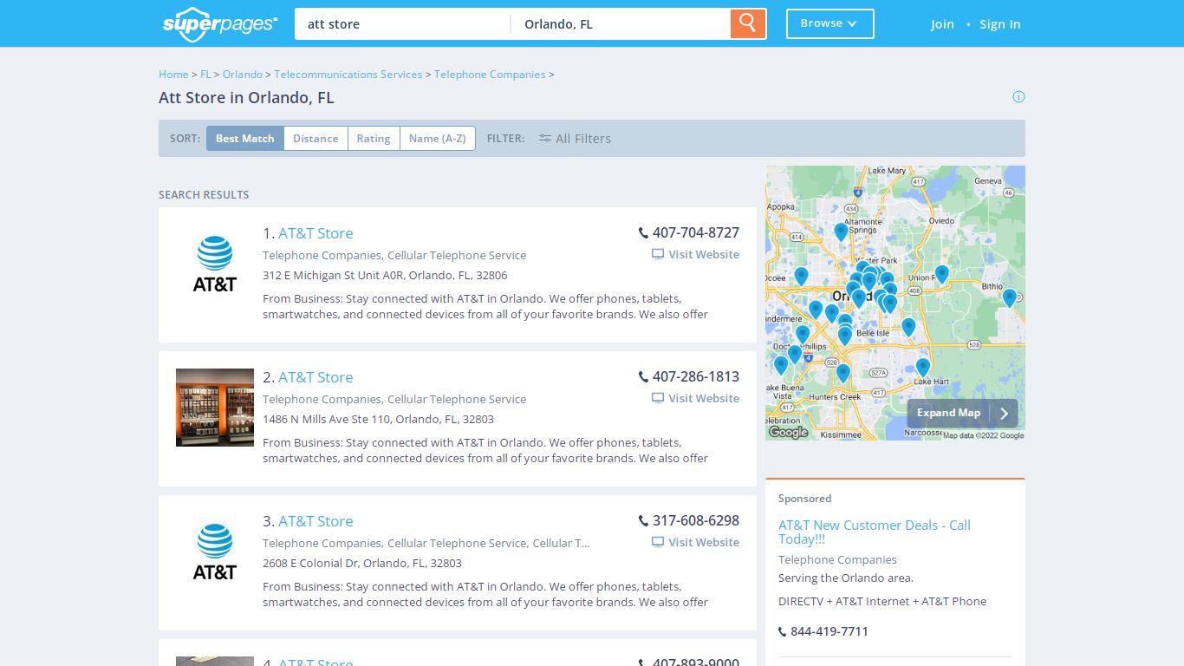The height and width of the screenshot is (666, 1184).
Task: Open third AT&T Store listing title
Action: tap(316, 521)
